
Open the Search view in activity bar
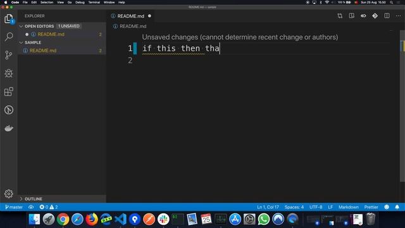[x=9, y=37]
